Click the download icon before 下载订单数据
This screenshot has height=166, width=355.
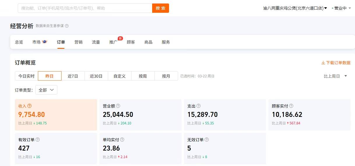coord(323,63)
